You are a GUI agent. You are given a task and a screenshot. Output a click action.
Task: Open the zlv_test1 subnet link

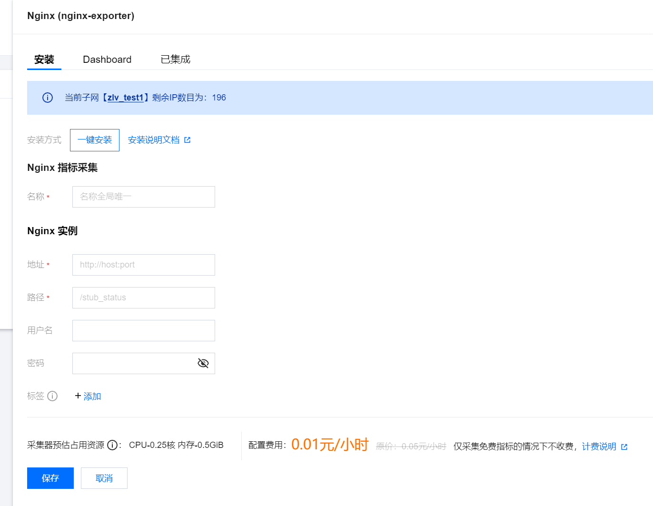(x=126, y=98)
